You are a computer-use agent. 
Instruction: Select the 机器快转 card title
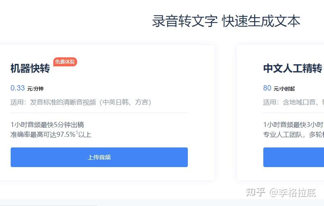click(x=30, y=68)
